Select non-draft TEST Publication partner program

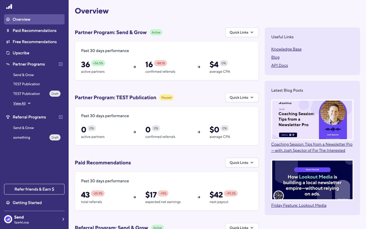click(x=27, y=84)
